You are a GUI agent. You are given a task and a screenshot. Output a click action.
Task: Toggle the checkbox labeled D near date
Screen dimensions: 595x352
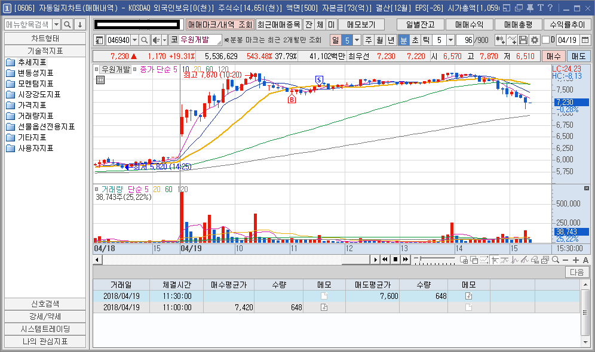[545, 40]
